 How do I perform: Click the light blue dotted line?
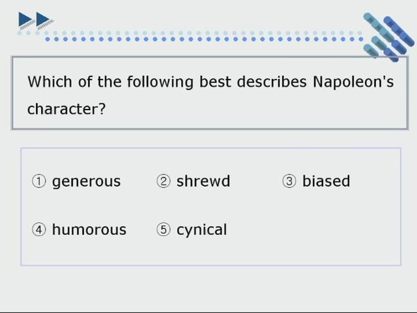point(190,33)
